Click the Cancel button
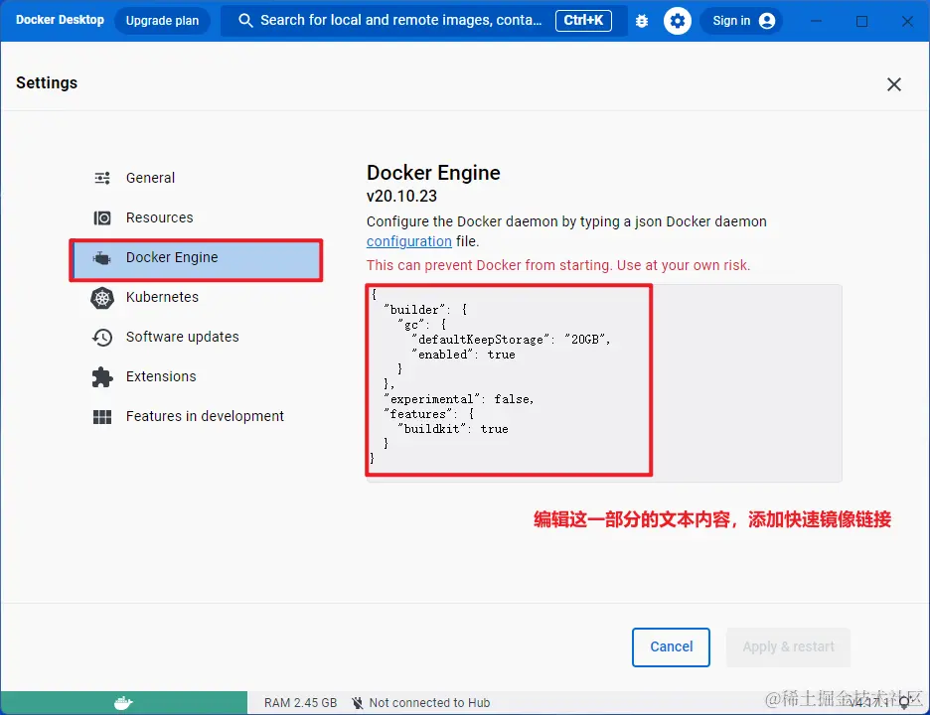The height and width of the screenshot is (715, 930). coord(671,646)
